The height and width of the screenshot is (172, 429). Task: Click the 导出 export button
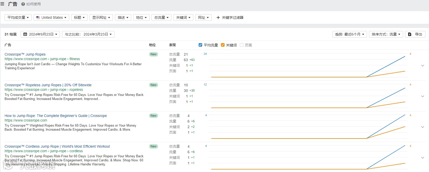pyautogui.click(x=415, y=34)
